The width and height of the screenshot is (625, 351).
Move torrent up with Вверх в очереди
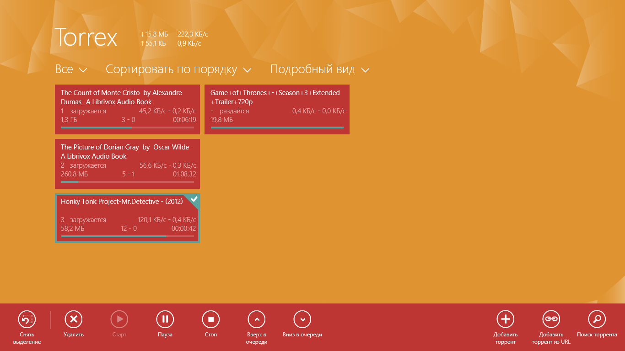tap(257, 319)
